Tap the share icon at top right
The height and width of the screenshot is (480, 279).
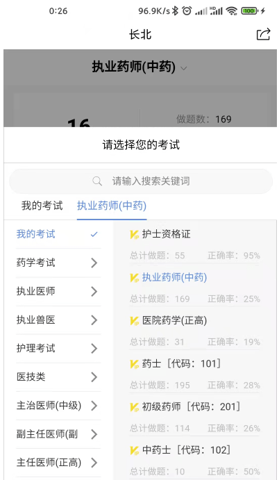coord(264,34)
